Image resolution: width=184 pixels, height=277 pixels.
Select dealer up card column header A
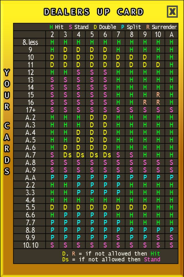pyautogui.click(x=172, y=34)
